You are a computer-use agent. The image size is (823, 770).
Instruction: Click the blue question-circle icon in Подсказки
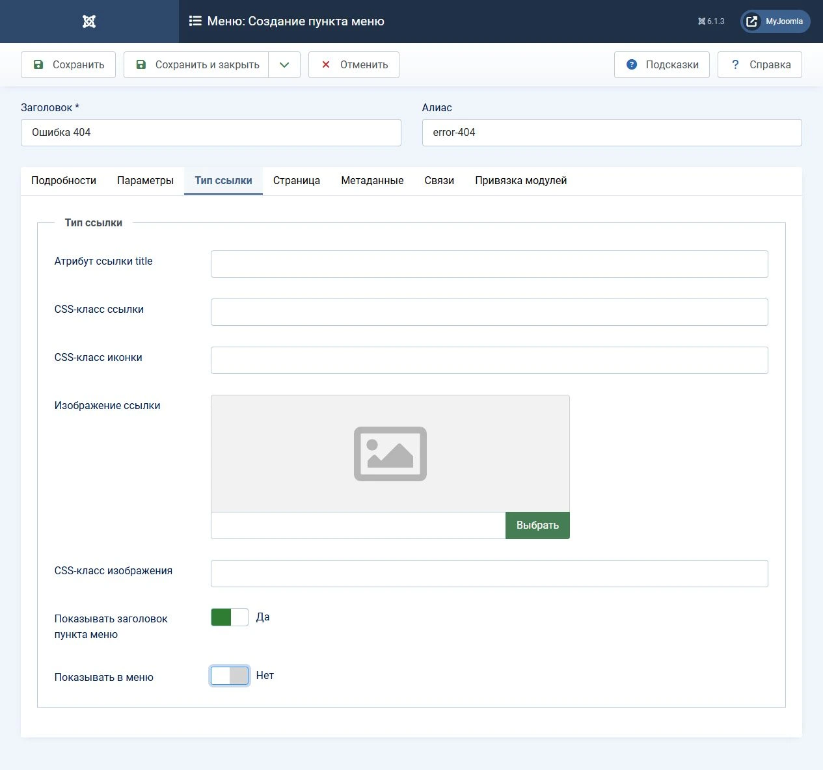[x=632, y=64]
